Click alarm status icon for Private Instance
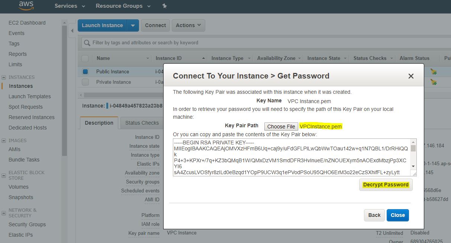The image size is (451, 243). pos(434,82)
